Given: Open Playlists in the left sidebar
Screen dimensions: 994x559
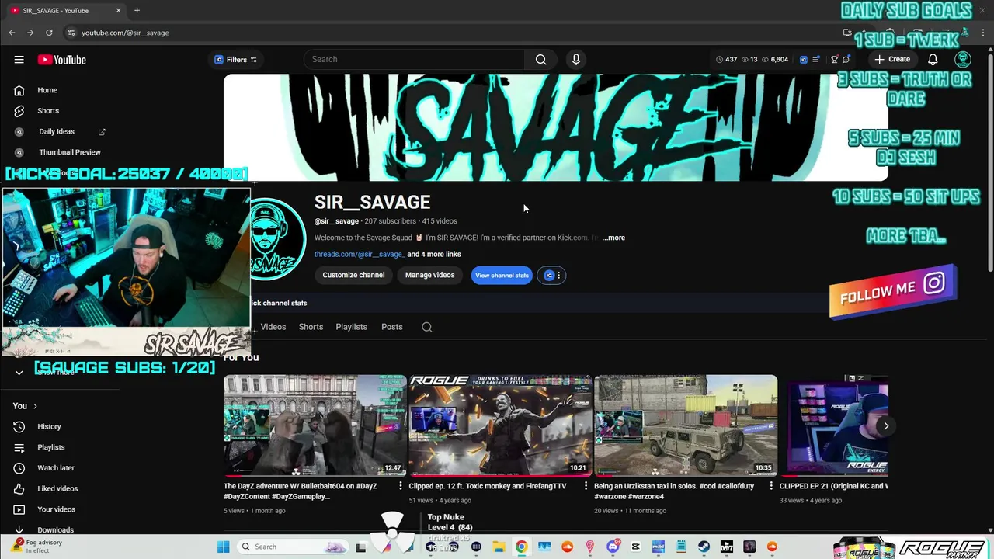Looking at the screenshot, I should point(50,447).
